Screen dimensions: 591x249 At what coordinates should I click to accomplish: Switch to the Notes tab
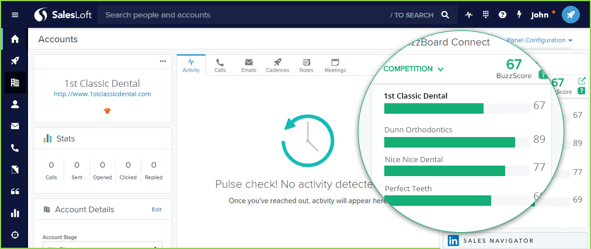click(307, 65)
